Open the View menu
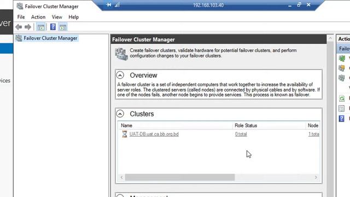 (x=57, y=17)
